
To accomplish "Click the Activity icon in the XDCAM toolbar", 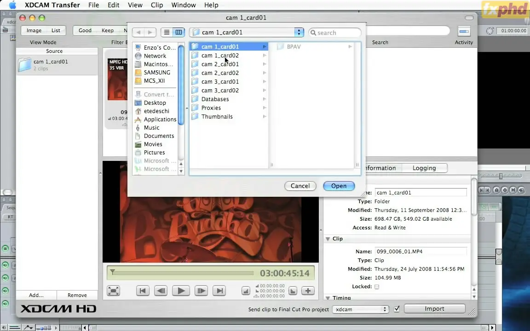I will pos(464,31).
